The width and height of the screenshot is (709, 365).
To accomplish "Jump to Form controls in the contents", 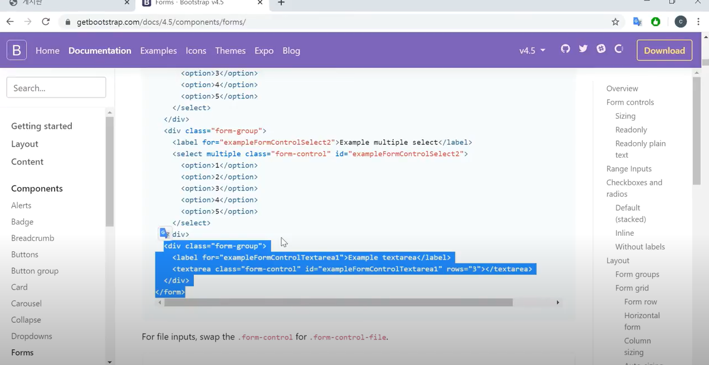I will coord(630,103).
